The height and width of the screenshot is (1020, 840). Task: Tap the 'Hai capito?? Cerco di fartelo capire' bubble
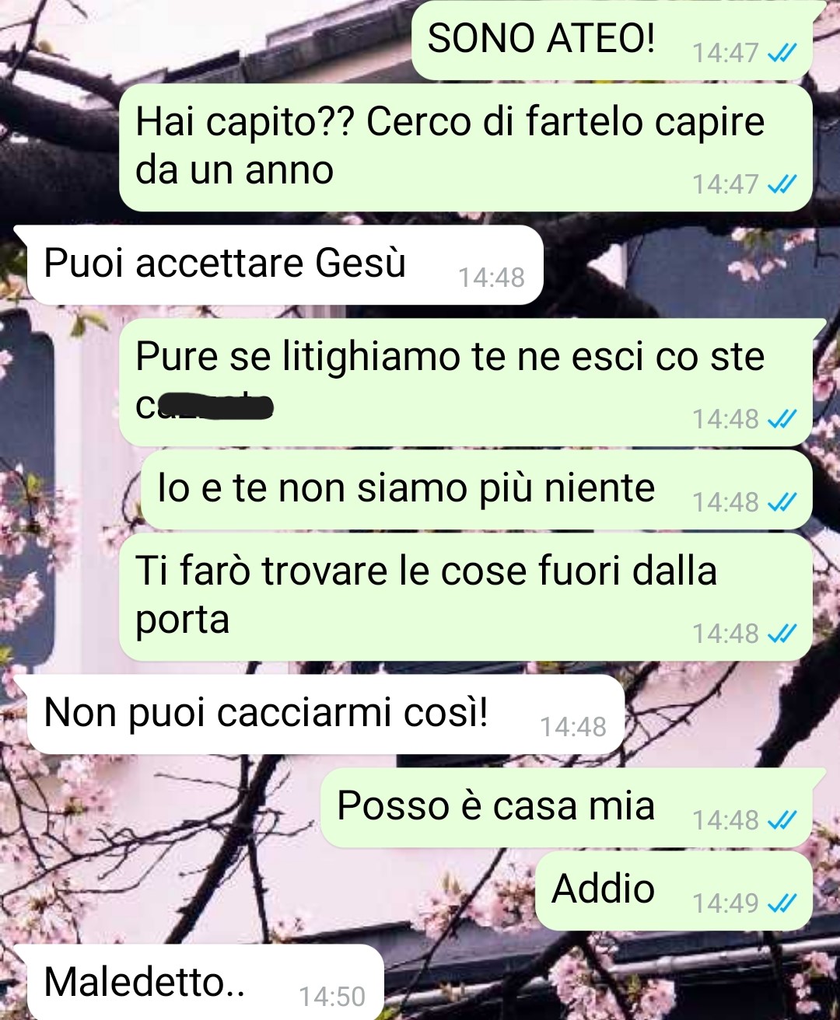466,148
